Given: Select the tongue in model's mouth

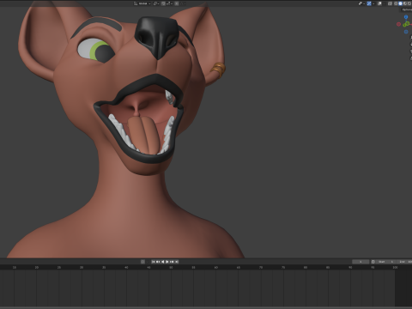Looking at the screenshot, I should point(143,135).
